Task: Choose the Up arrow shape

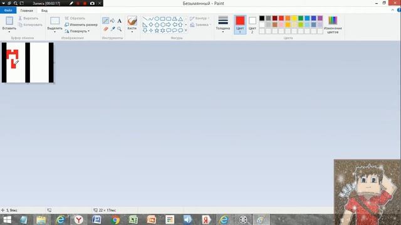Action: [x=180, y=25]
